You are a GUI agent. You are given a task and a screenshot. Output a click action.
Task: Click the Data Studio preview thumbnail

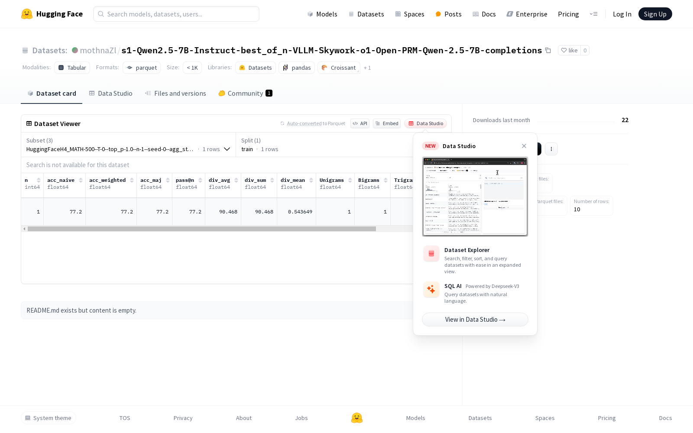pos(475,197)
